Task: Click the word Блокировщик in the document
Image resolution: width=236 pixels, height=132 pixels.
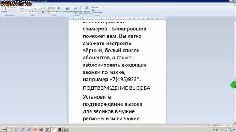Action: pos(129,29)
